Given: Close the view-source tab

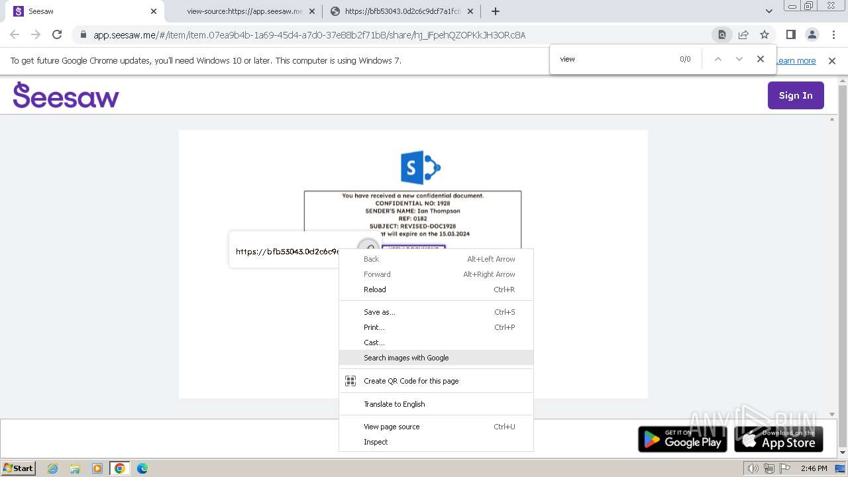Looking at the screenshot, I should pos(313,11).
